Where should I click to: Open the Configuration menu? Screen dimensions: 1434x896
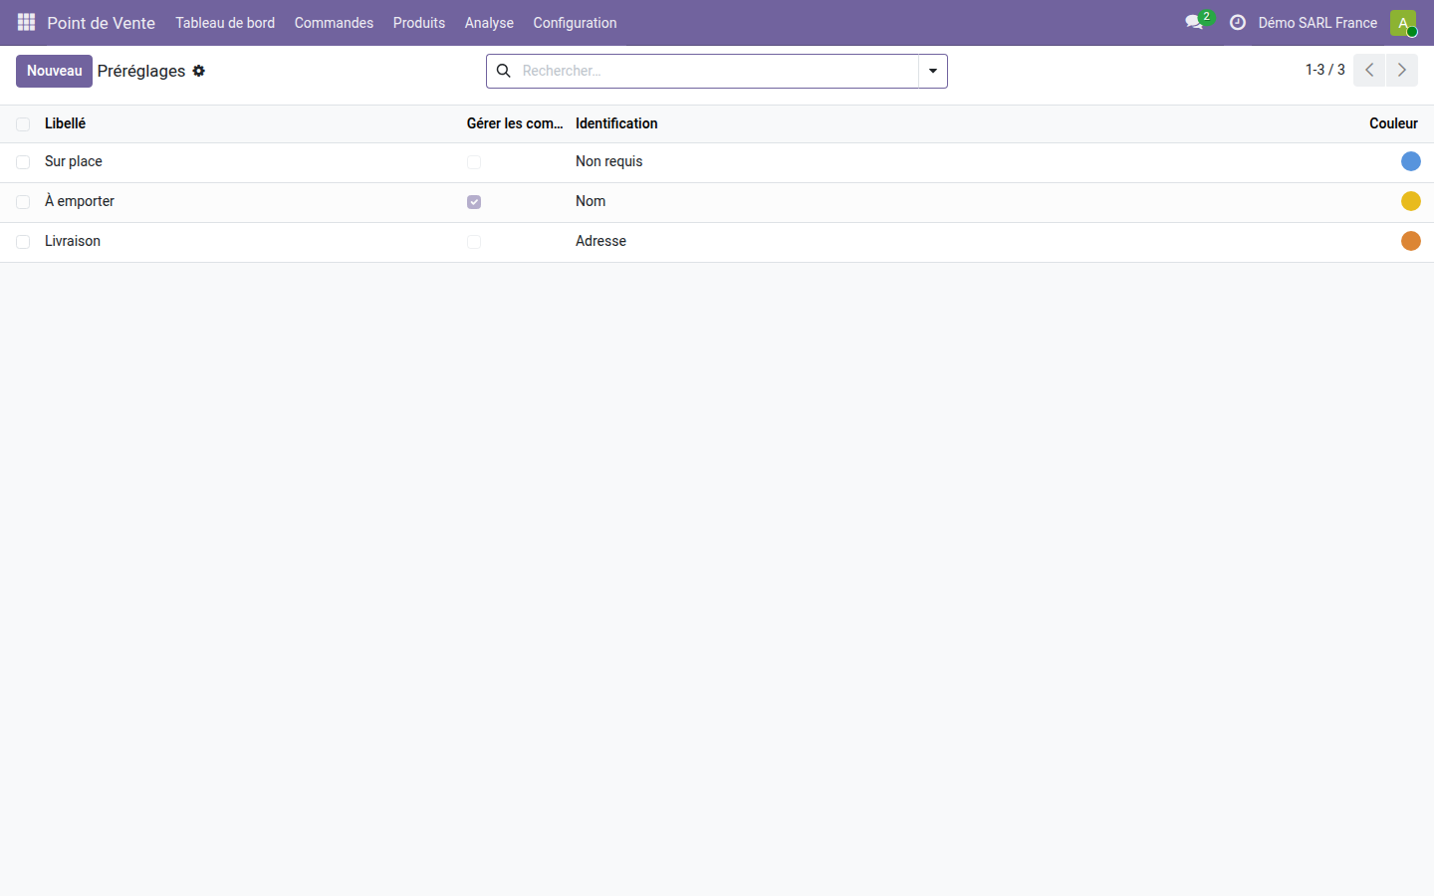pyautogui.click(x=575, y=23)
